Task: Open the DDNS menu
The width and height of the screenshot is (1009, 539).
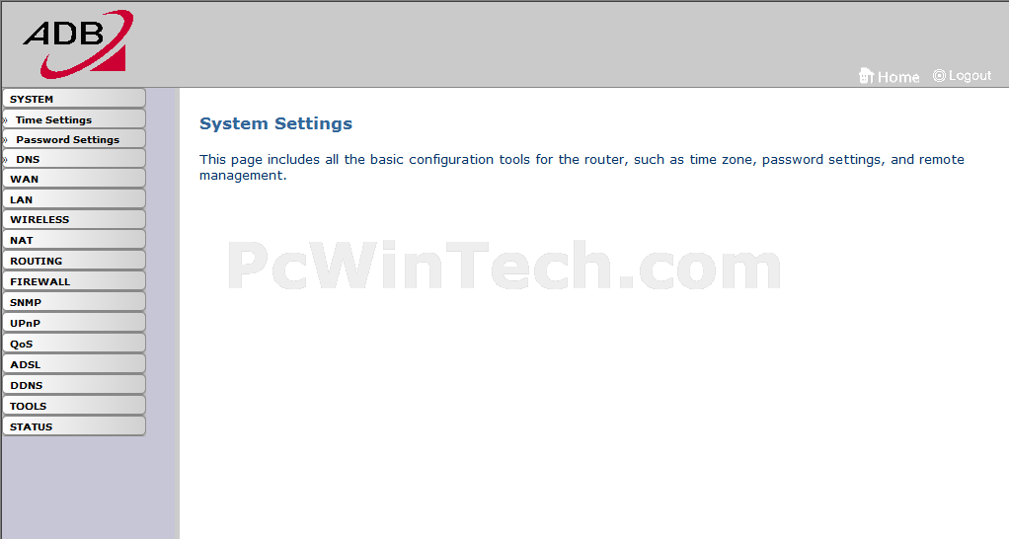Action: pyautogui.click(x=74, y=385)
